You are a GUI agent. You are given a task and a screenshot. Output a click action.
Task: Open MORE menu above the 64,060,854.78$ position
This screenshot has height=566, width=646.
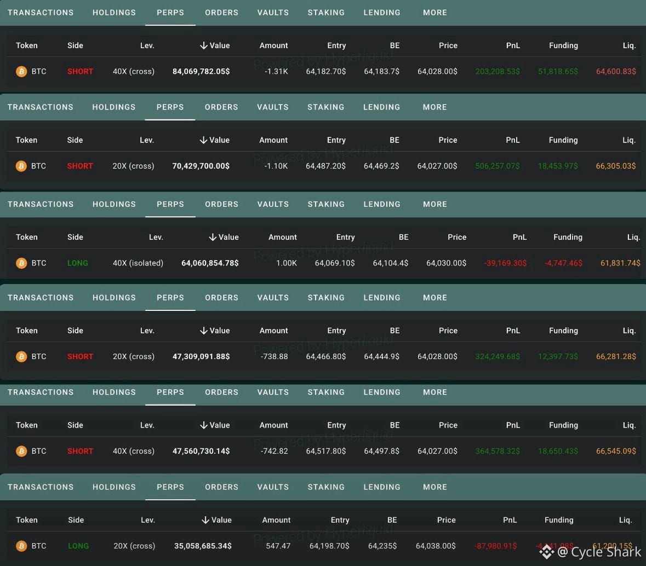click(x=435, y=205)
